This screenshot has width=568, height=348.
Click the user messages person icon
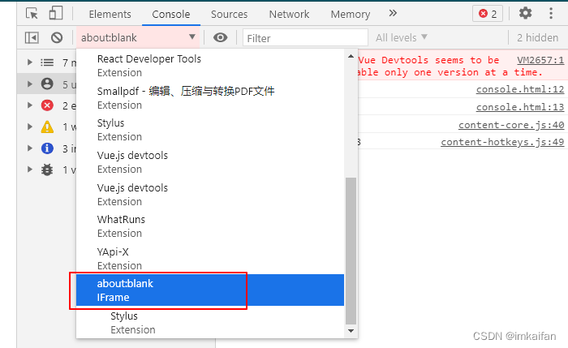coord(47,84)
